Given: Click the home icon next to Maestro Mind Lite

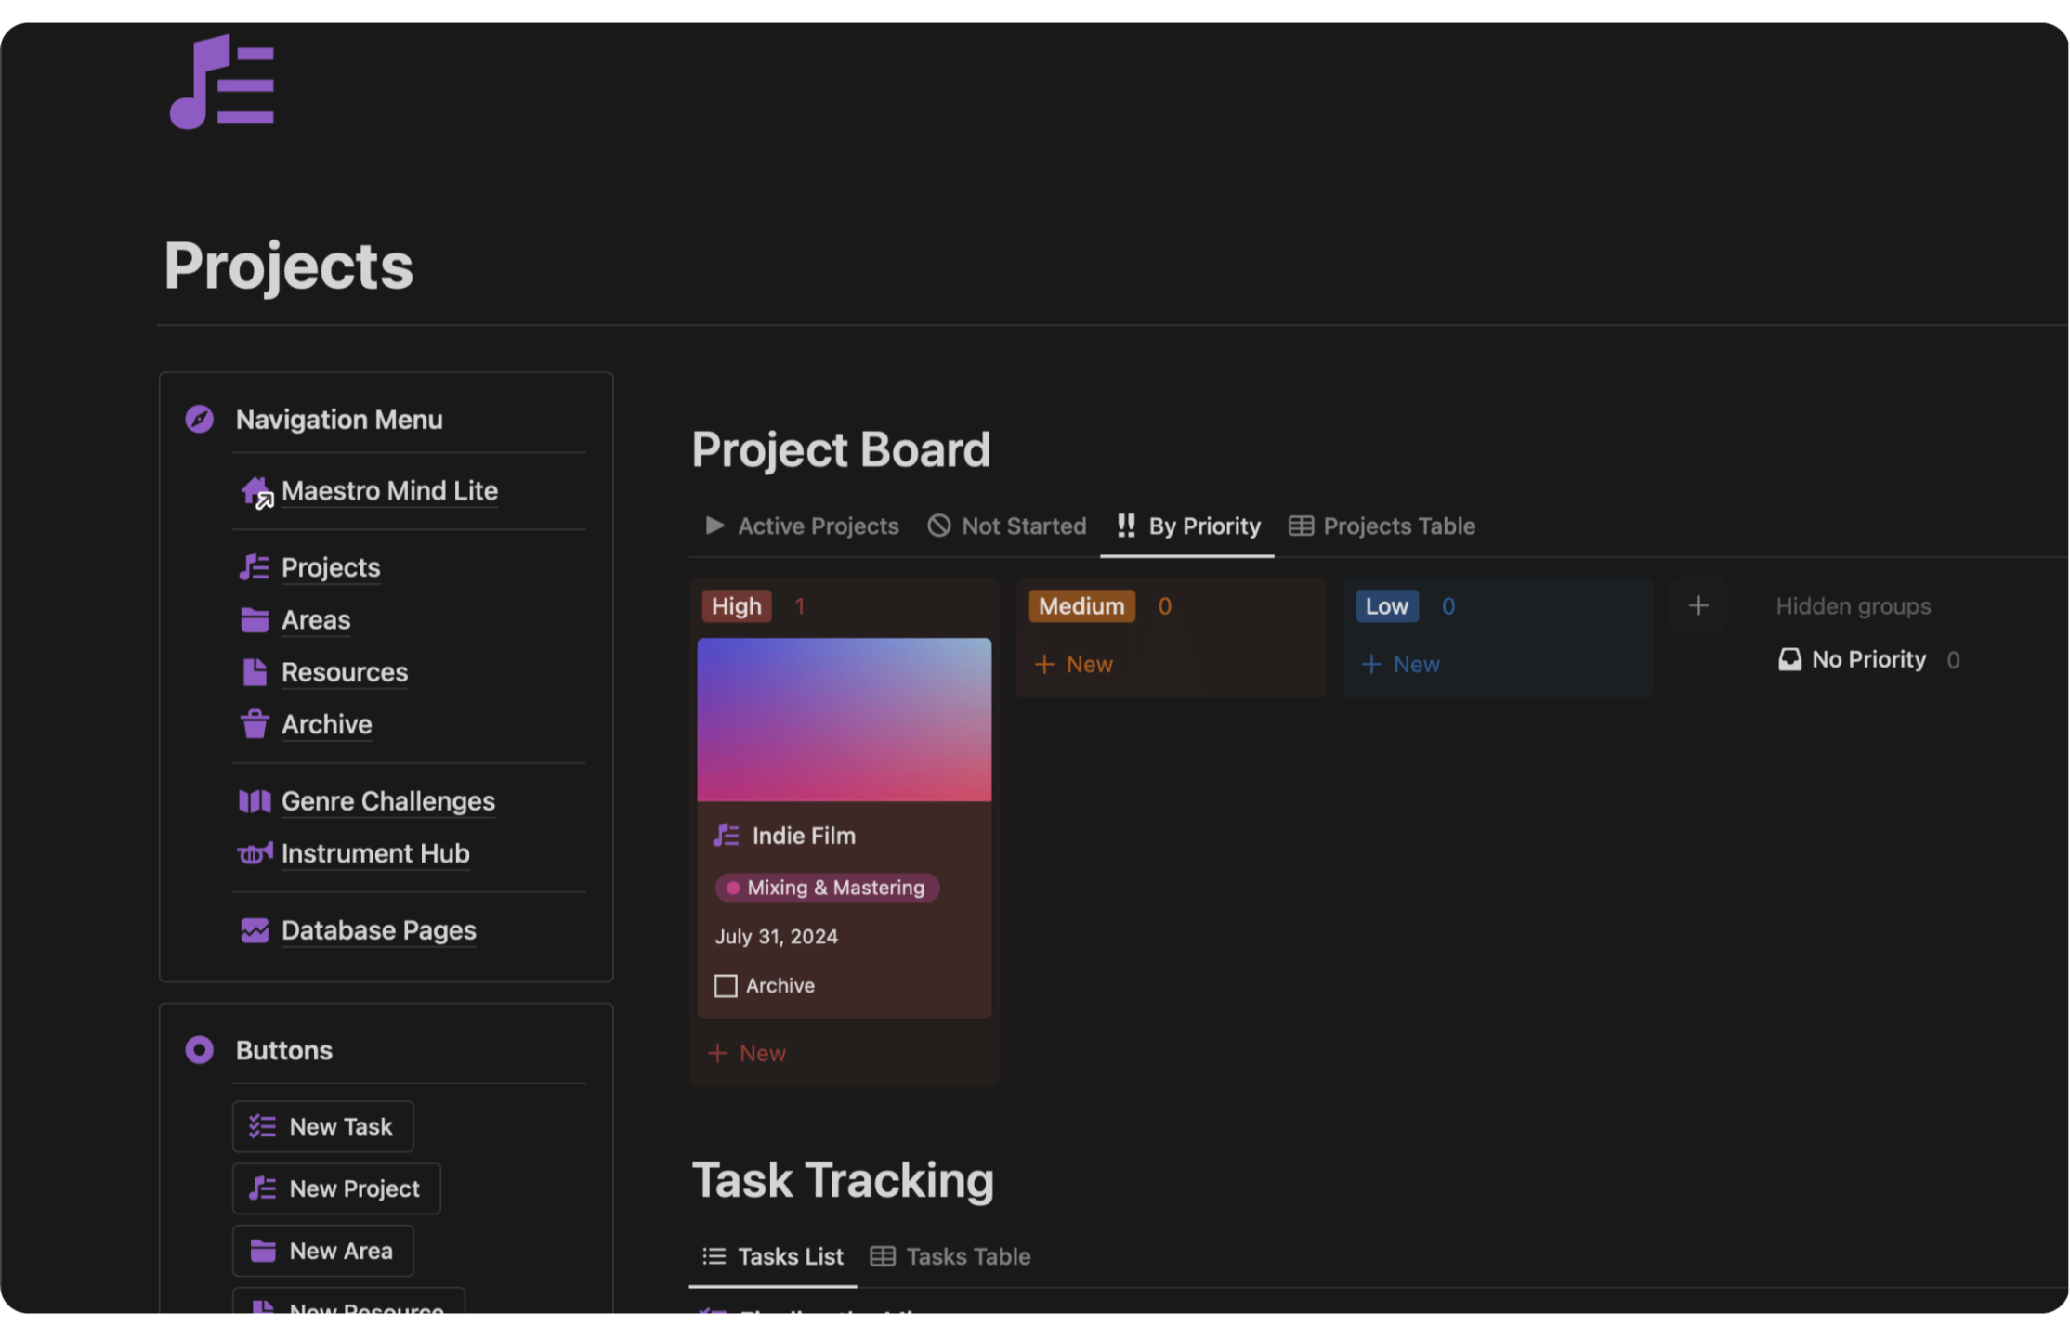Looking at the screenshot, I should tap(255, 490).
